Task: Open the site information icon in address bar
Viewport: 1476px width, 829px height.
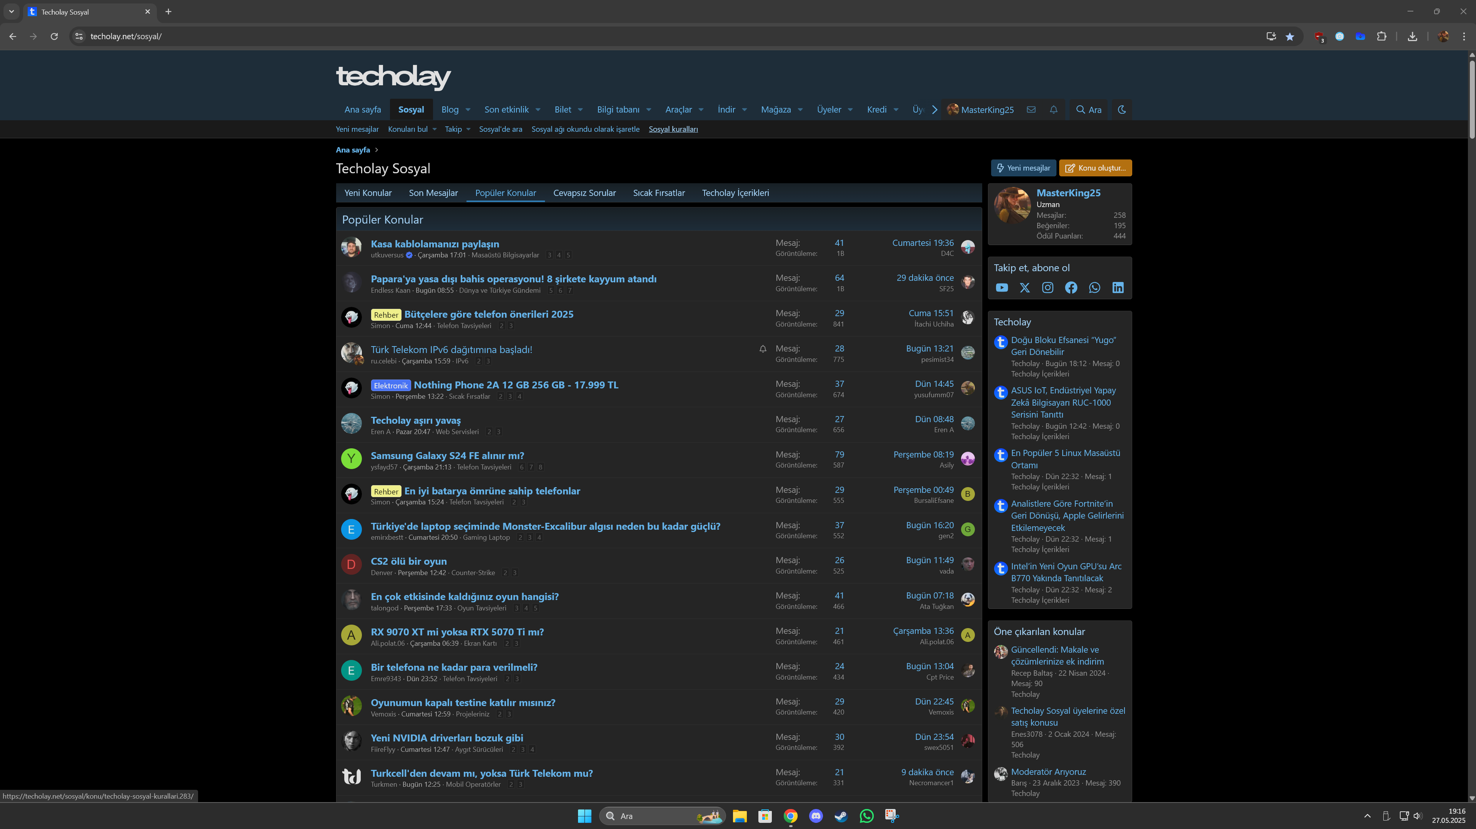Action: (x=79, y=36)
